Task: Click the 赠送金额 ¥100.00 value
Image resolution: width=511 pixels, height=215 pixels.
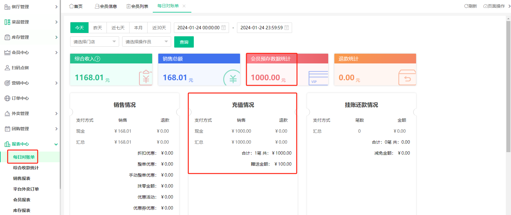Action: click(x=283, y=164)
